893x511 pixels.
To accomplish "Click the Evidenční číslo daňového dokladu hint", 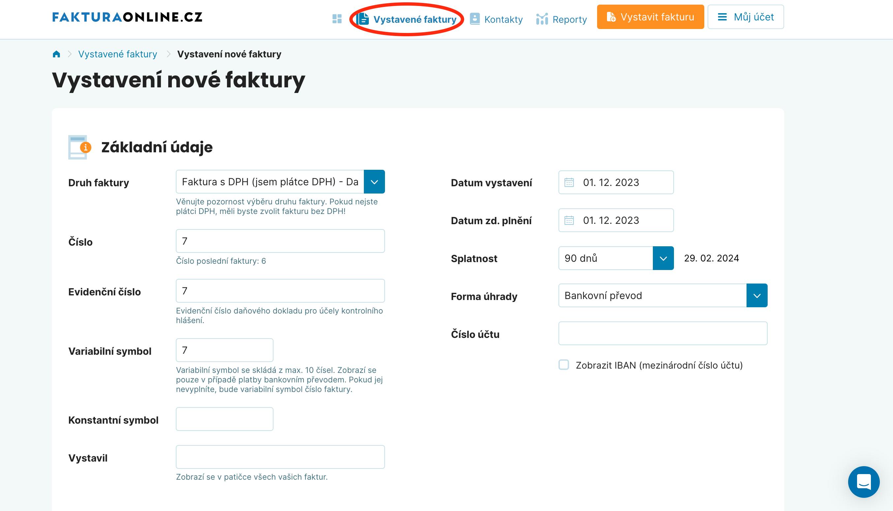I will tap(279, 316).
